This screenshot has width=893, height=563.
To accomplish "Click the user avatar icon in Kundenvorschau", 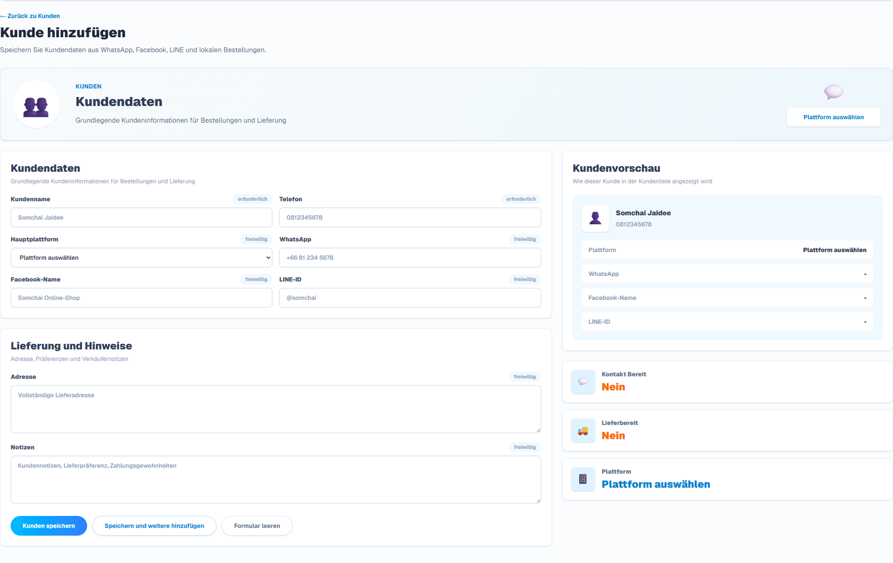I will 595,218.
